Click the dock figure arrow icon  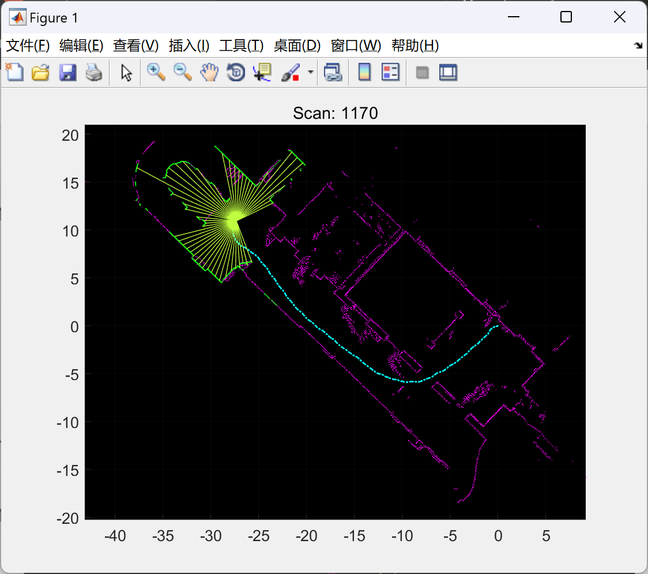coord(638,45)
